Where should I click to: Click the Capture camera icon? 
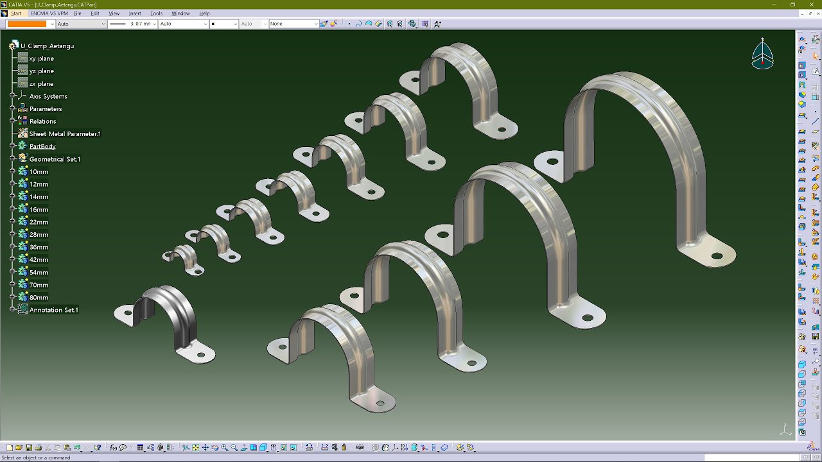click(360, 447)
